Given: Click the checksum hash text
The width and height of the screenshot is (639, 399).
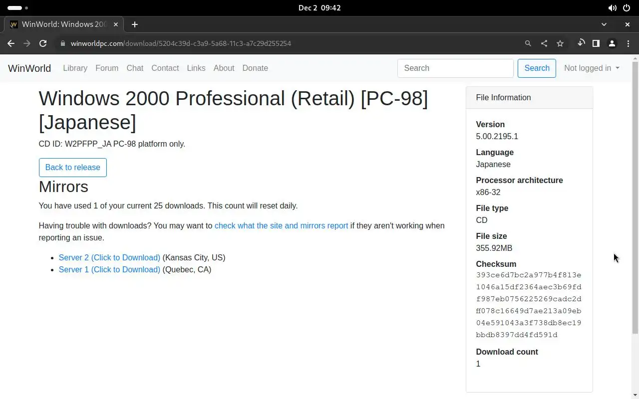Looking at the screenshot, I should click(529, 305).
